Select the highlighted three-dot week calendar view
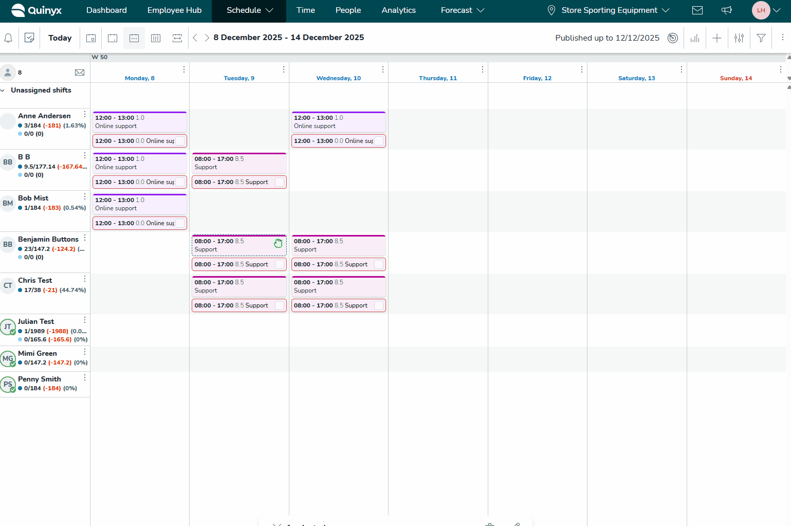The height and width of the screenshot is (526, 791). click(134, 38)
